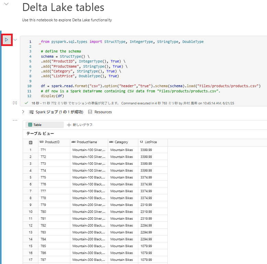Screen dimensions: 267x264
Task: Click the Category column header
Action: (121, 142)
